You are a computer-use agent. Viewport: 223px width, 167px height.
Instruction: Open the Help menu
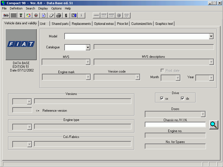(x=68, y=8)
